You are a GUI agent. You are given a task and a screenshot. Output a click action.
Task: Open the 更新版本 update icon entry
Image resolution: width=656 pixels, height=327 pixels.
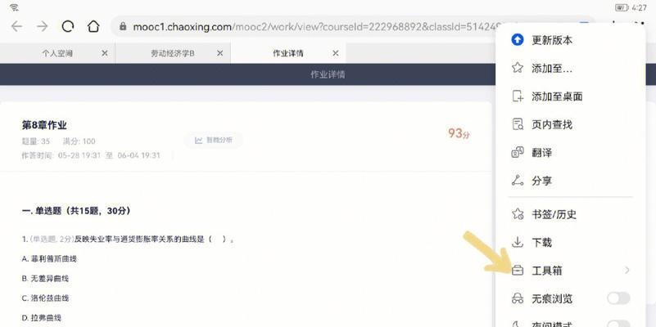518,40
